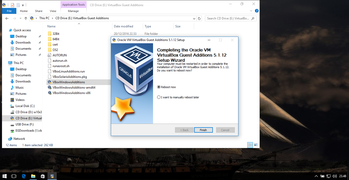The image size is (349, 180).
Task: Sort files by the Name column
Action: (51, 26)
